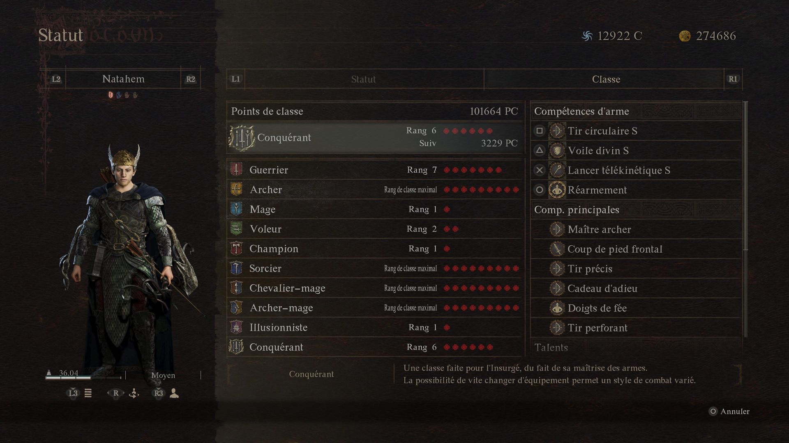Select the Guerrier class shield icon
This screenshot has height=443, width=789.
tap(236, 170)
